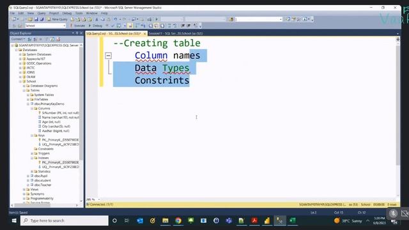
Task: Select the dbo.PrimaryKeyDemo table
Action: click(49, 103)
